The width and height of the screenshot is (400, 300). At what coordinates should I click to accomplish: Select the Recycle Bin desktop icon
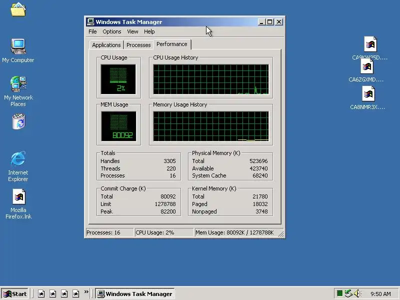18,121
